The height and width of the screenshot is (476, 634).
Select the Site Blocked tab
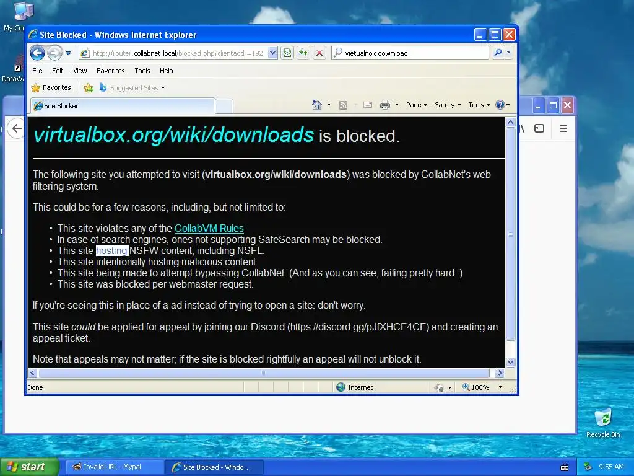[123, 105]
